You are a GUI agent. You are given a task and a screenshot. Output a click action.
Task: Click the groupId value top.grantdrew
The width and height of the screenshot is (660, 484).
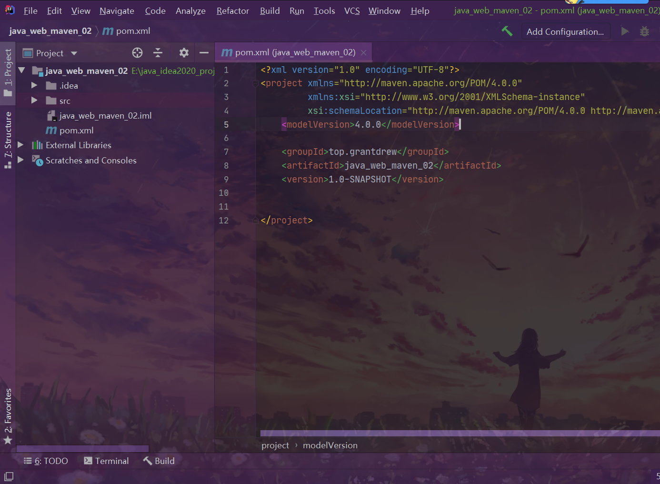tap(363, 151)
